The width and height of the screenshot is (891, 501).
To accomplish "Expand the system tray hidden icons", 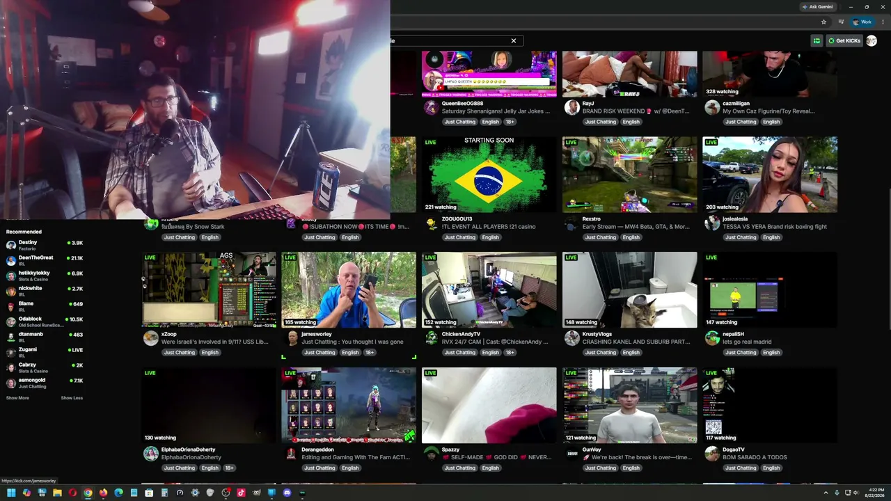I will (x=825, y=493).
